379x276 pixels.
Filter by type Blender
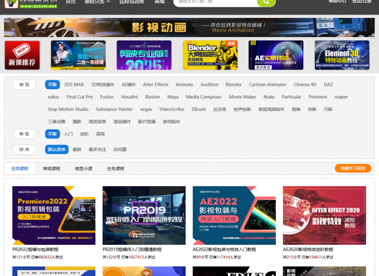(234, 85)
